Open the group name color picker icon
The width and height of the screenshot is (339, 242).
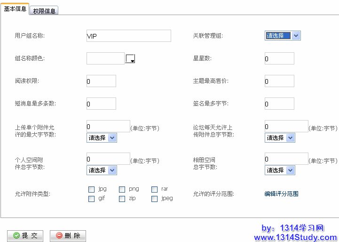[x=130, y=58]
